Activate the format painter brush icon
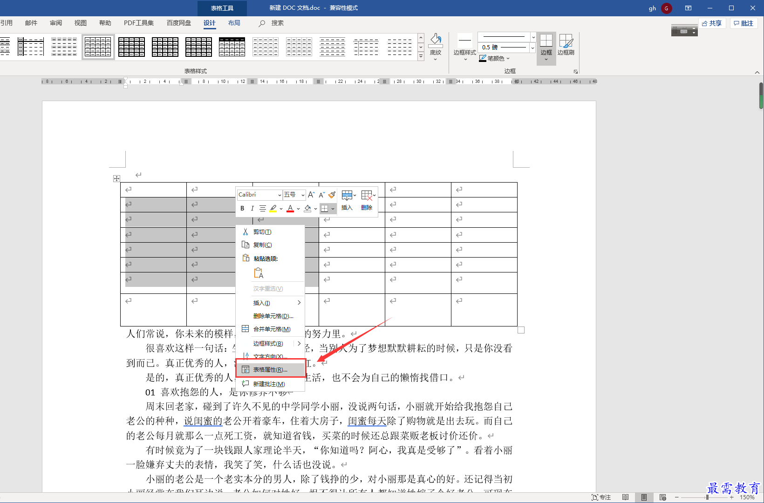 [332, 195]
